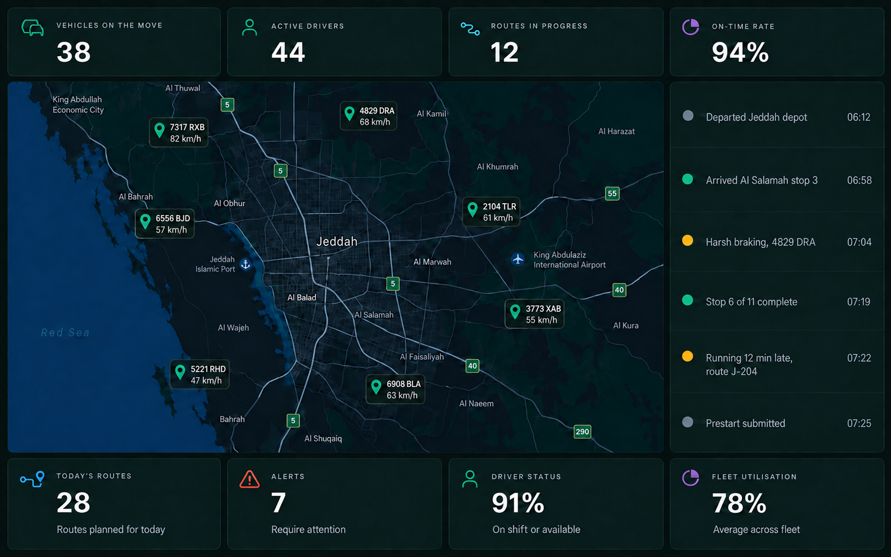Click the 28 today's routes value
891x557 pixels.
(74, 503)
